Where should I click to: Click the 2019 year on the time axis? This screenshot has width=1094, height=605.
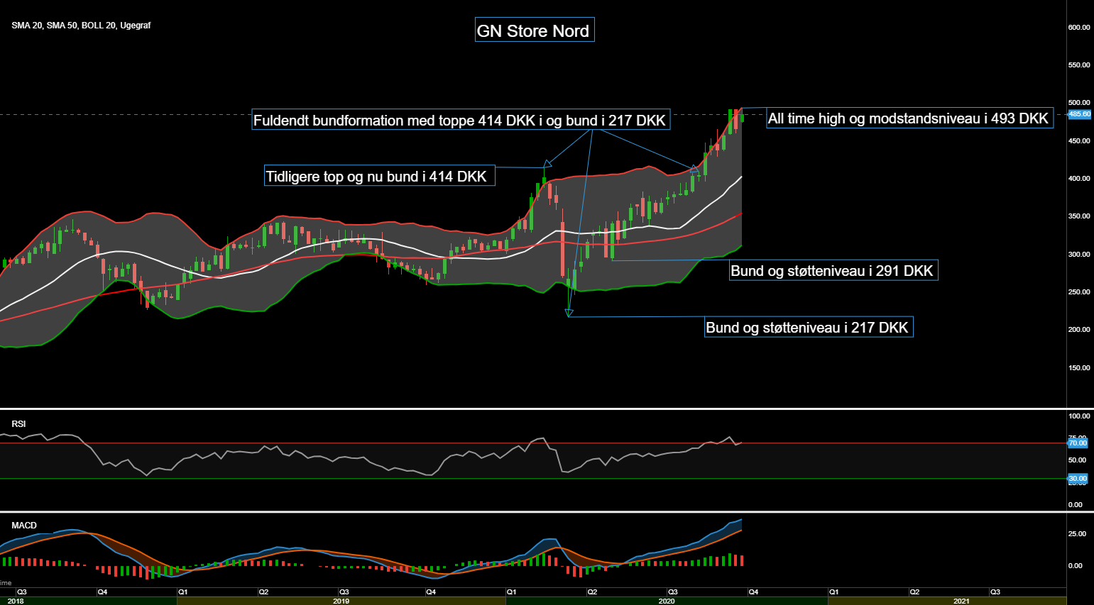[x=341, y=601]
